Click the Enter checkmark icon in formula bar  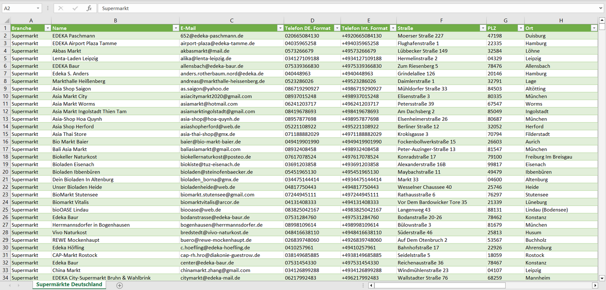coord(75,8)
